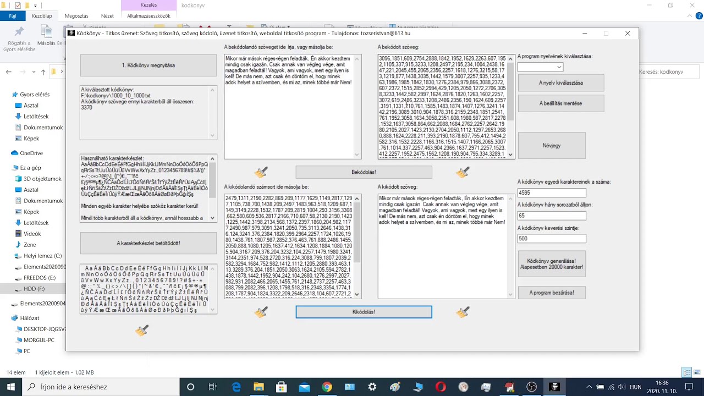This screenshot has width=704, height=396.
Task: Open the Mail app on the taskbar
Action: pyautogui.click(x=304, y=387)
